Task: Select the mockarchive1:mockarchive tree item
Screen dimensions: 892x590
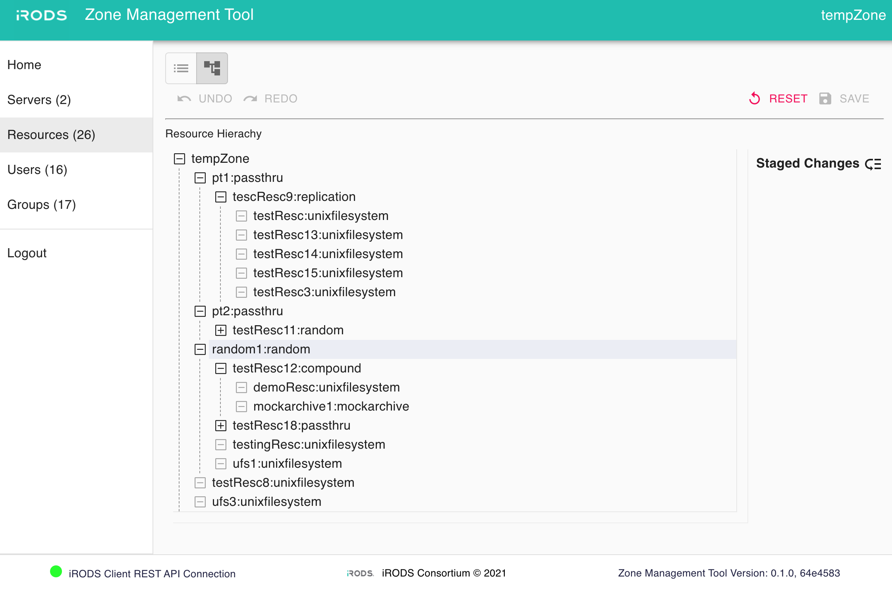Action: (x=331, y=407)
